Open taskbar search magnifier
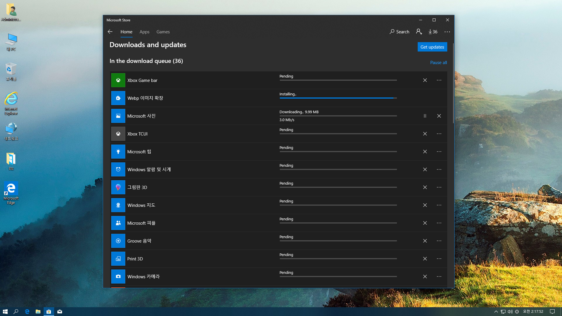This screenshot has width=562, height=316. pyautogui.click(x=16, y=312)
